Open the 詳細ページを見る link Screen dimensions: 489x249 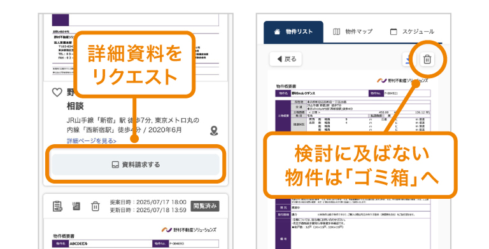click(x=92, y=141)
